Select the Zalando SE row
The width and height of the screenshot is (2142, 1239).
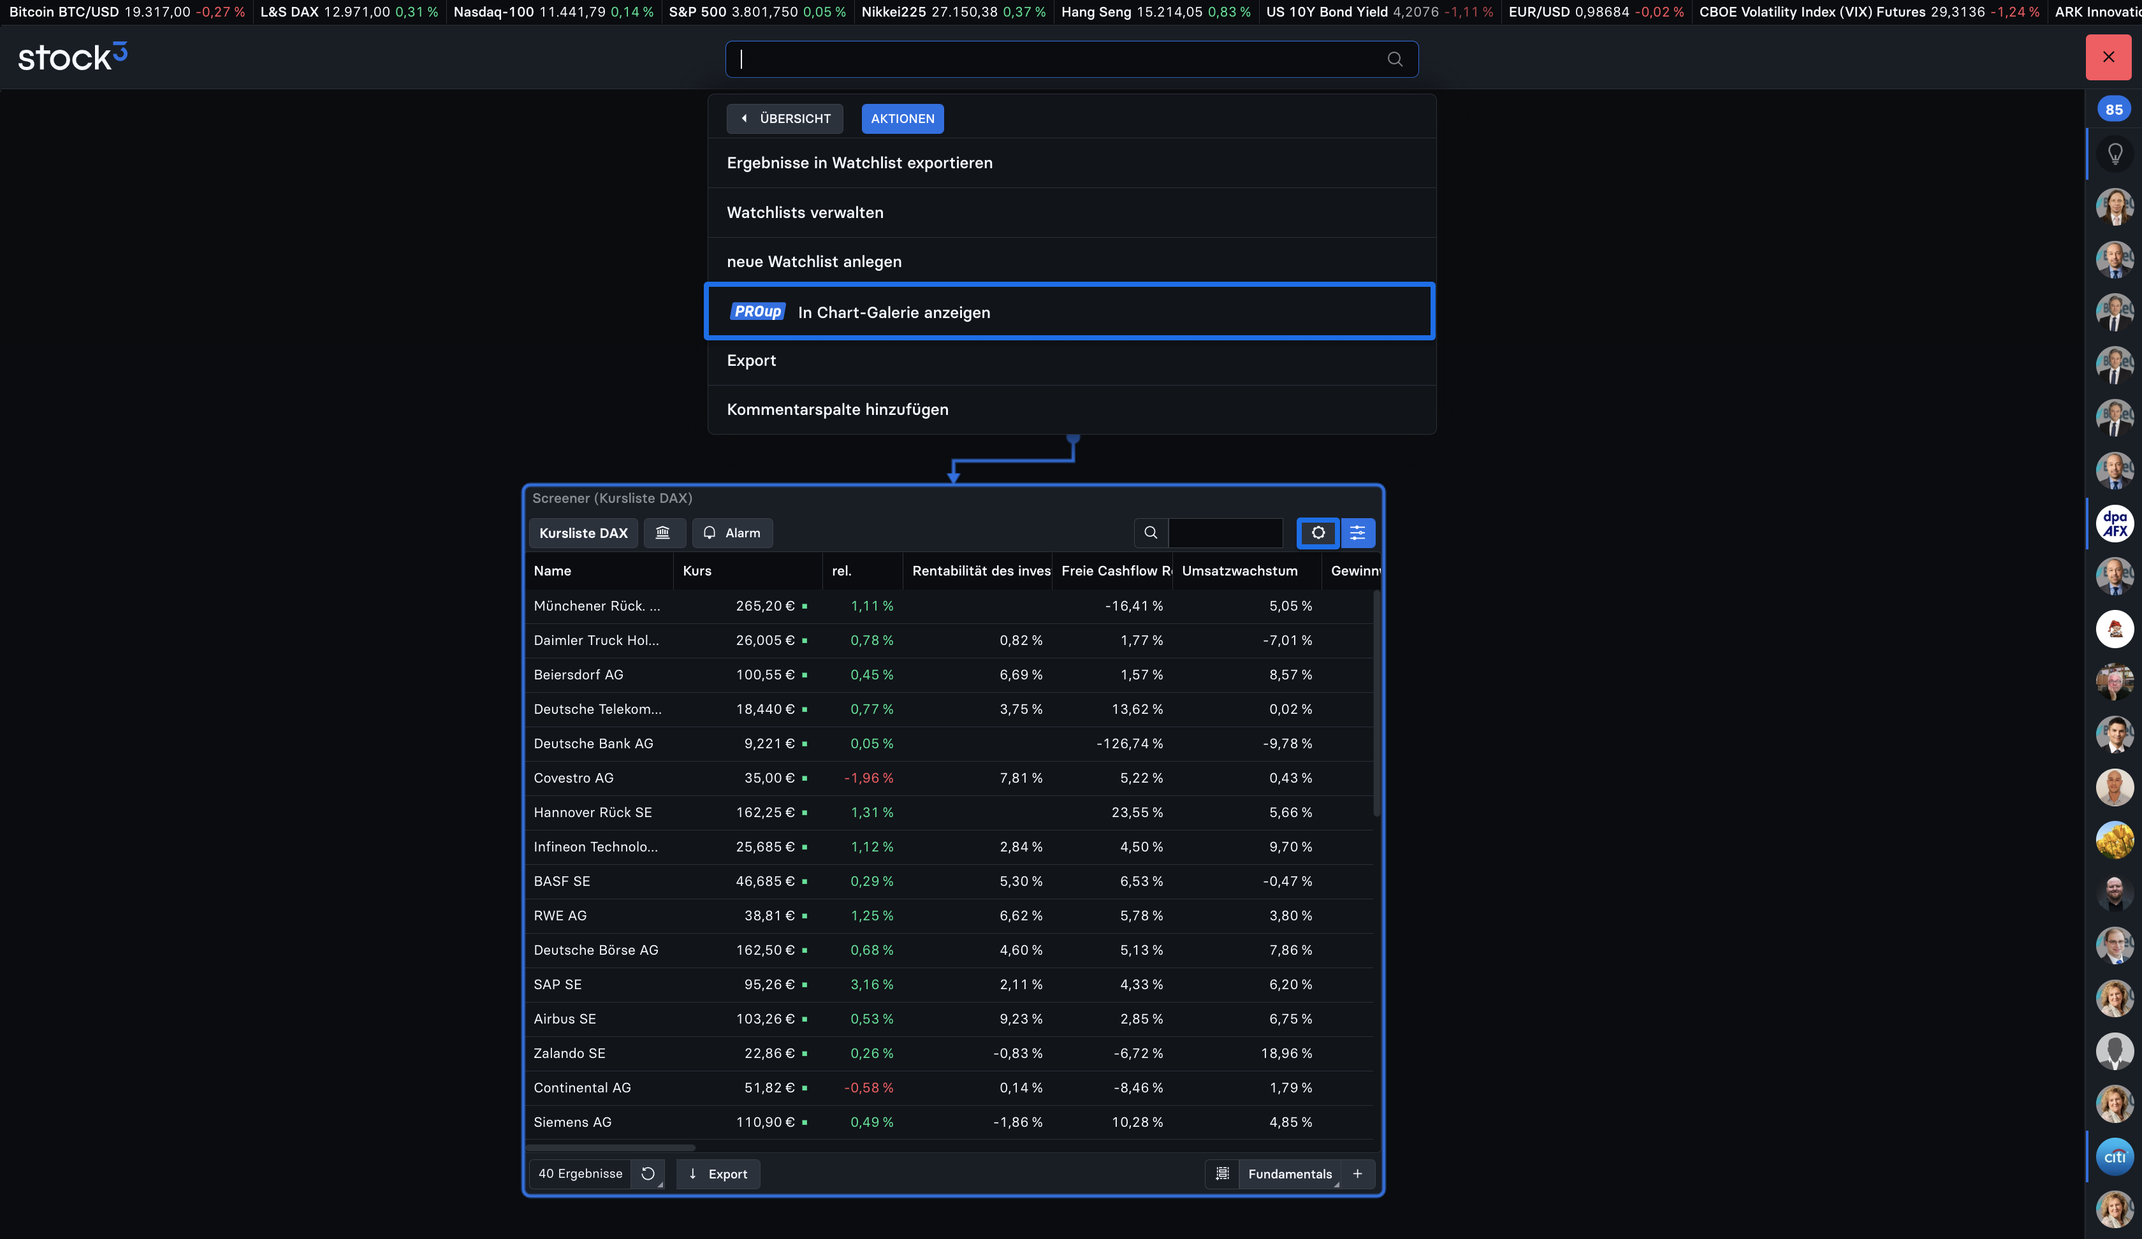pyautogui.click(x=949, y=1054)
